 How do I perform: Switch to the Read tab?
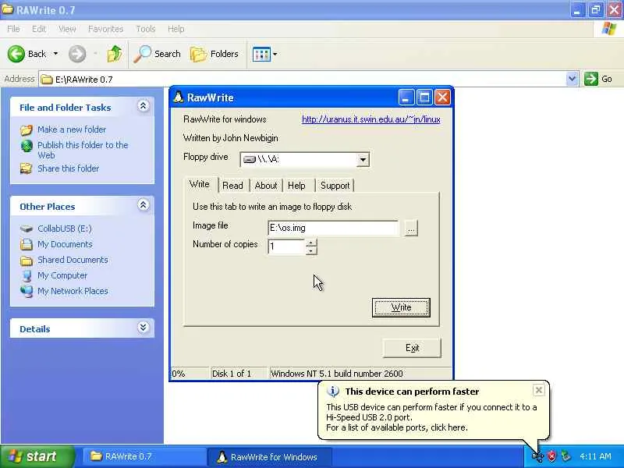click(232, 186)
